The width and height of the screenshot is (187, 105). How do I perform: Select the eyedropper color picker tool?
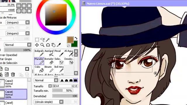click(59, 45)
